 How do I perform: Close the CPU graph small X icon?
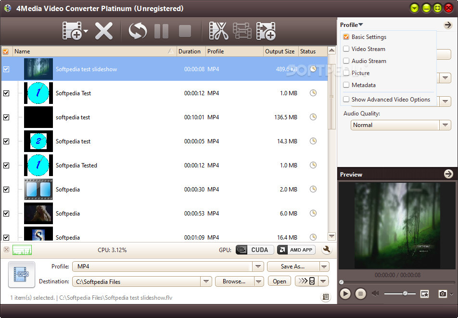point(6,249)
